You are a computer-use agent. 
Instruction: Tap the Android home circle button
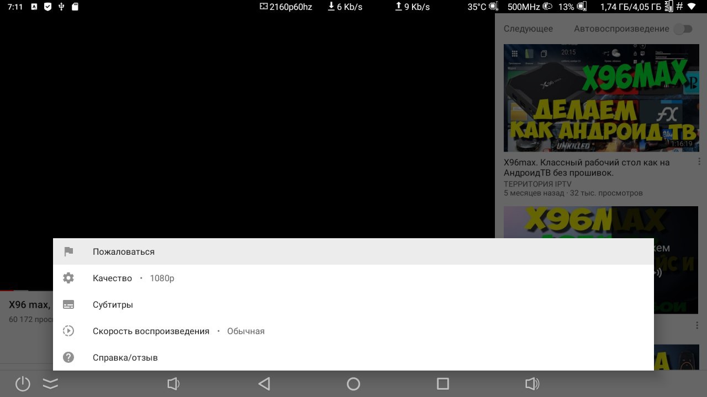coord(353,384)
